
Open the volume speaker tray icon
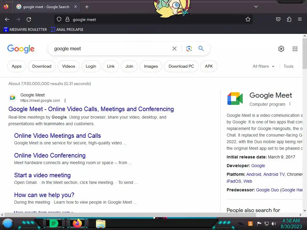[274, 223]
